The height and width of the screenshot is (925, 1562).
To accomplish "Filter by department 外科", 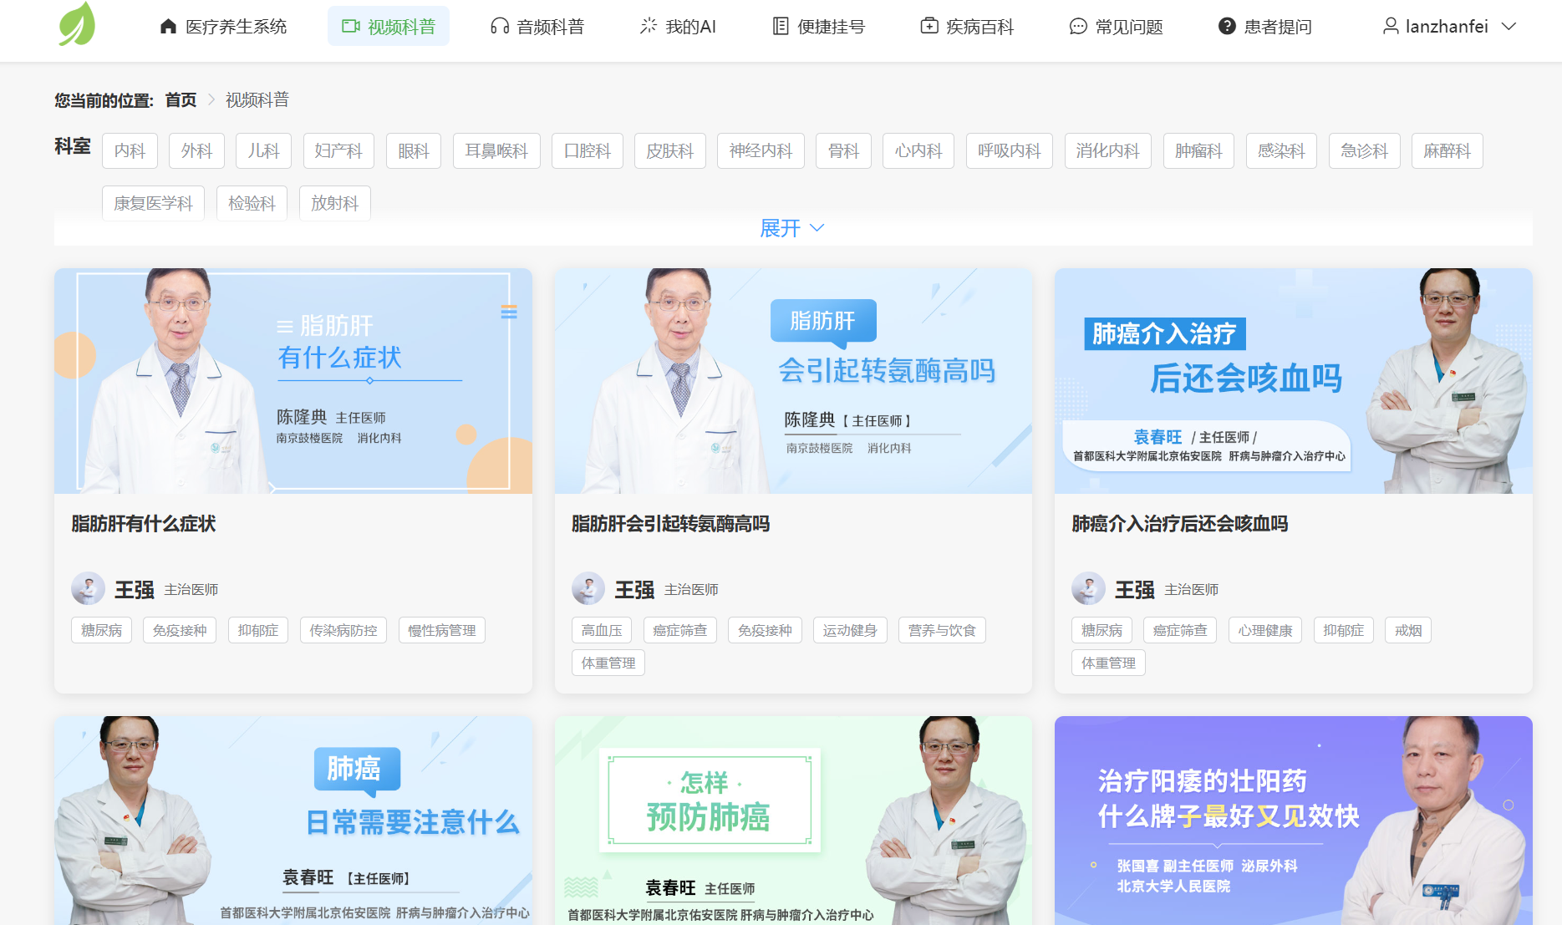I will [x=196, y=151].
